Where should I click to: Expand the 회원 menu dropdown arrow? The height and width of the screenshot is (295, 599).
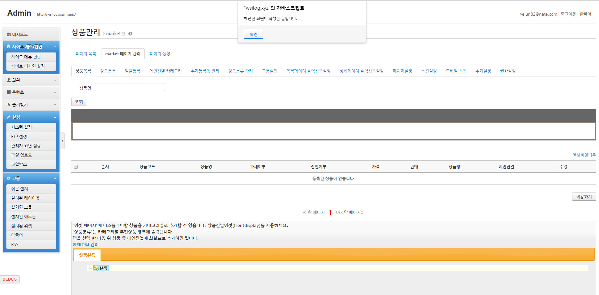55,80
